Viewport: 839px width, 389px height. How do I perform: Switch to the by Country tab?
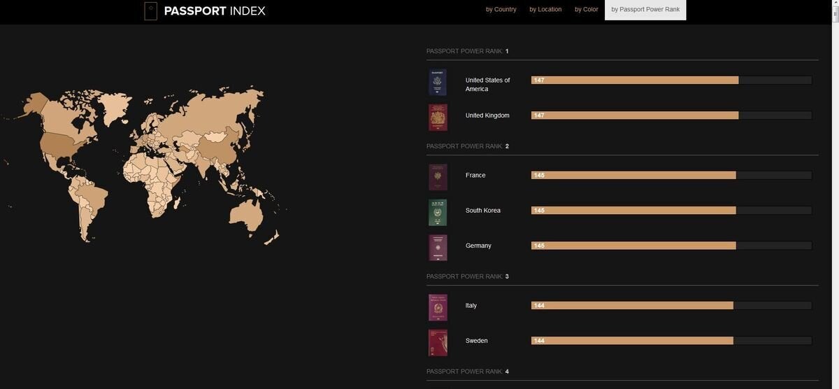tap(501, 9)
